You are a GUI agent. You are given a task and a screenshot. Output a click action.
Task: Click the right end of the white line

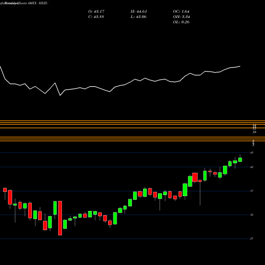(240, 66)
